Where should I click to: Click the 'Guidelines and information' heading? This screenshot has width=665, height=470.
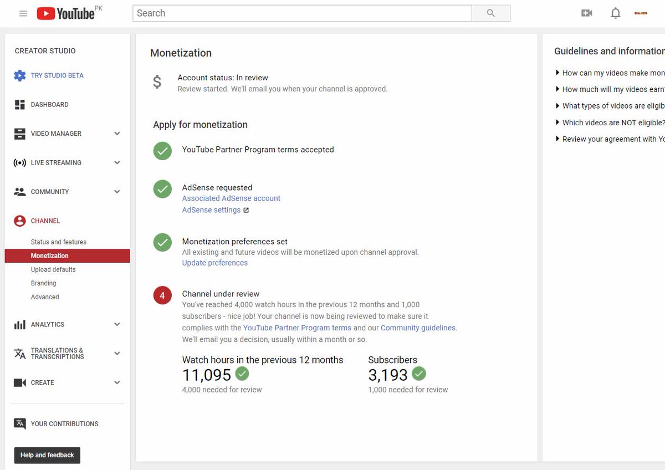610,52
